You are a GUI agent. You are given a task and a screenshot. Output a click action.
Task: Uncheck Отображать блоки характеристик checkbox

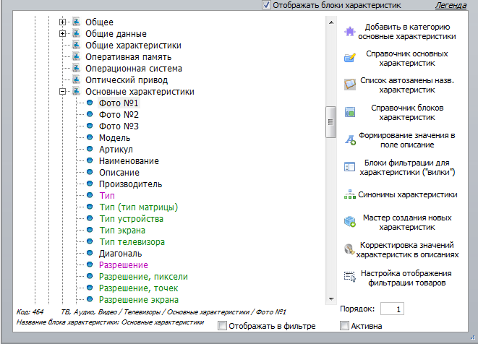pos(266,5)
